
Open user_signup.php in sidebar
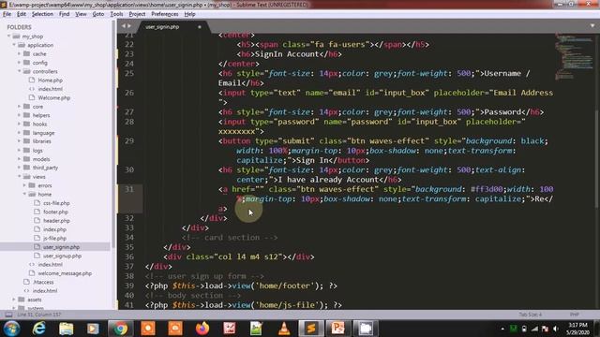coord(62,256)
